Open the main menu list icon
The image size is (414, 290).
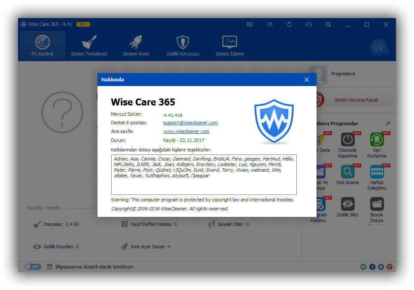point(328,25)
